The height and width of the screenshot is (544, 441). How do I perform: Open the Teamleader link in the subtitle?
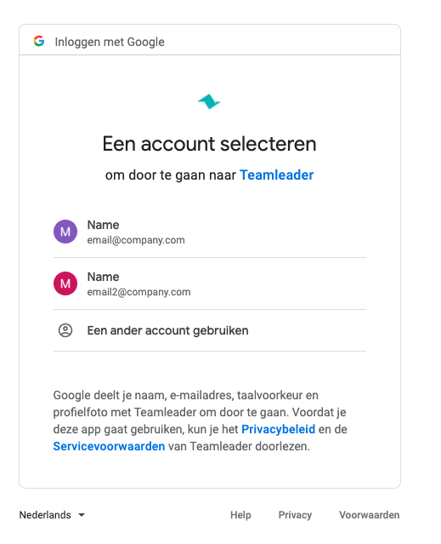[276, 175]
